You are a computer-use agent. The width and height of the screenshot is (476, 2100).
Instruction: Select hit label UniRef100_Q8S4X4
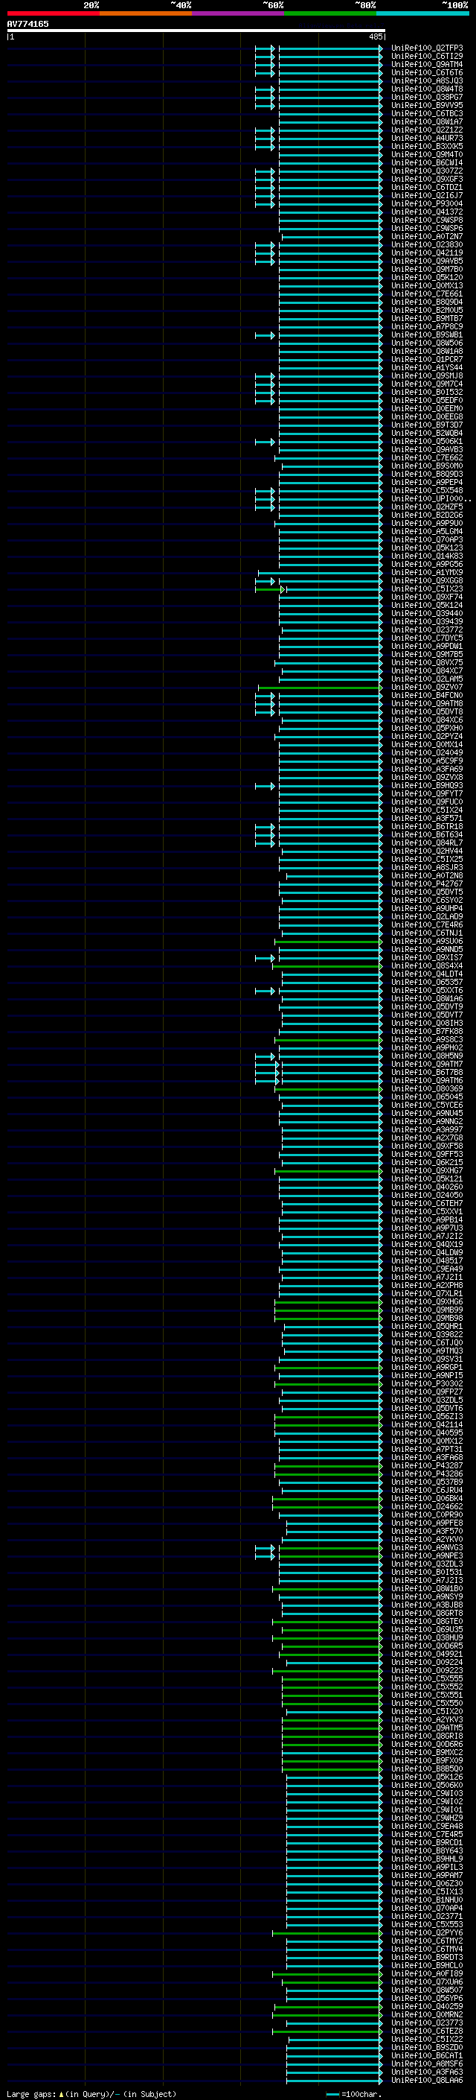click(x=427, y=966)
